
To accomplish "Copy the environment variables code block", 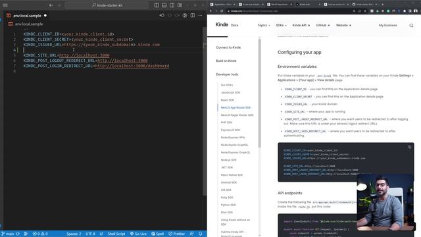I will [409, 147].
